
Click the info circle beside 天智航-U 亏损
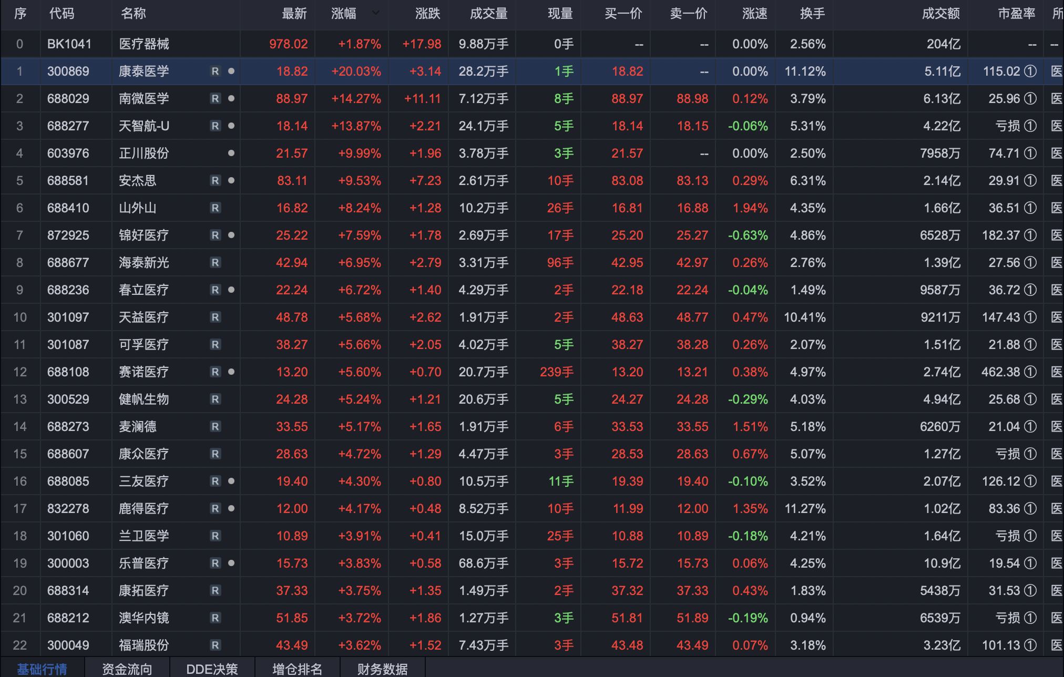pos(1031,126)
